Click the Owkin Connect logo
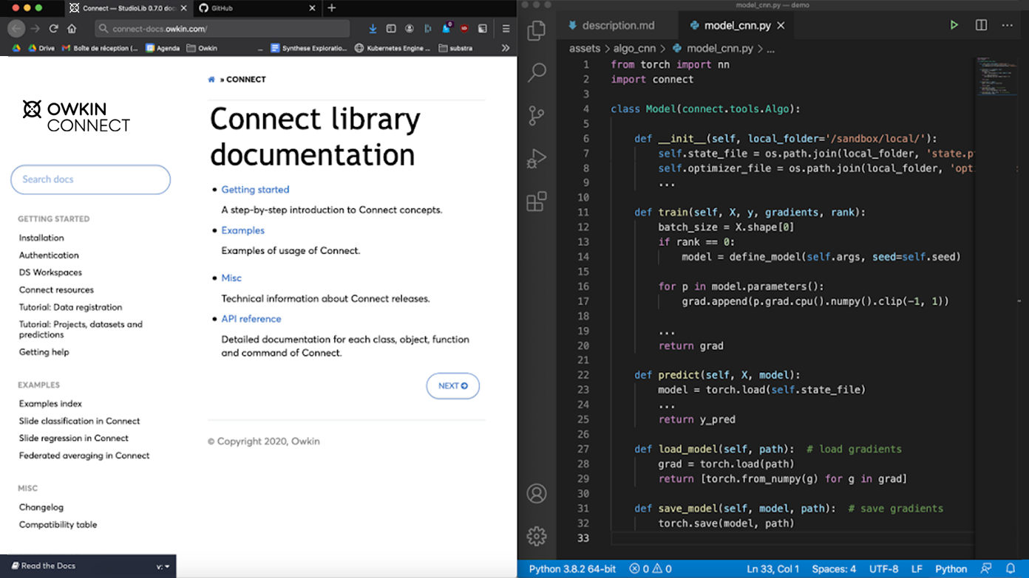The image size is (1029, 578). click(x=76, y=117)
